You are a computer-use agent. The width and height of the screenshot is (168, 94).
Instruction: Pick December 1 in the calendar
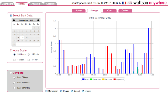click(34, 28)
